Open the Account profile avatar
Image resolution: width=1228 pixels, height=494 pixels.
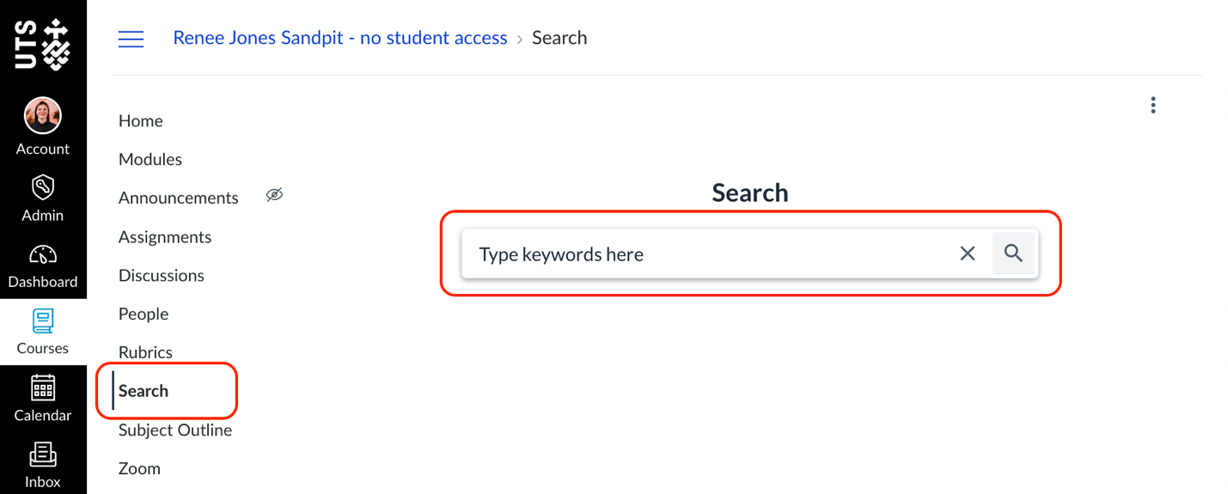42,116
